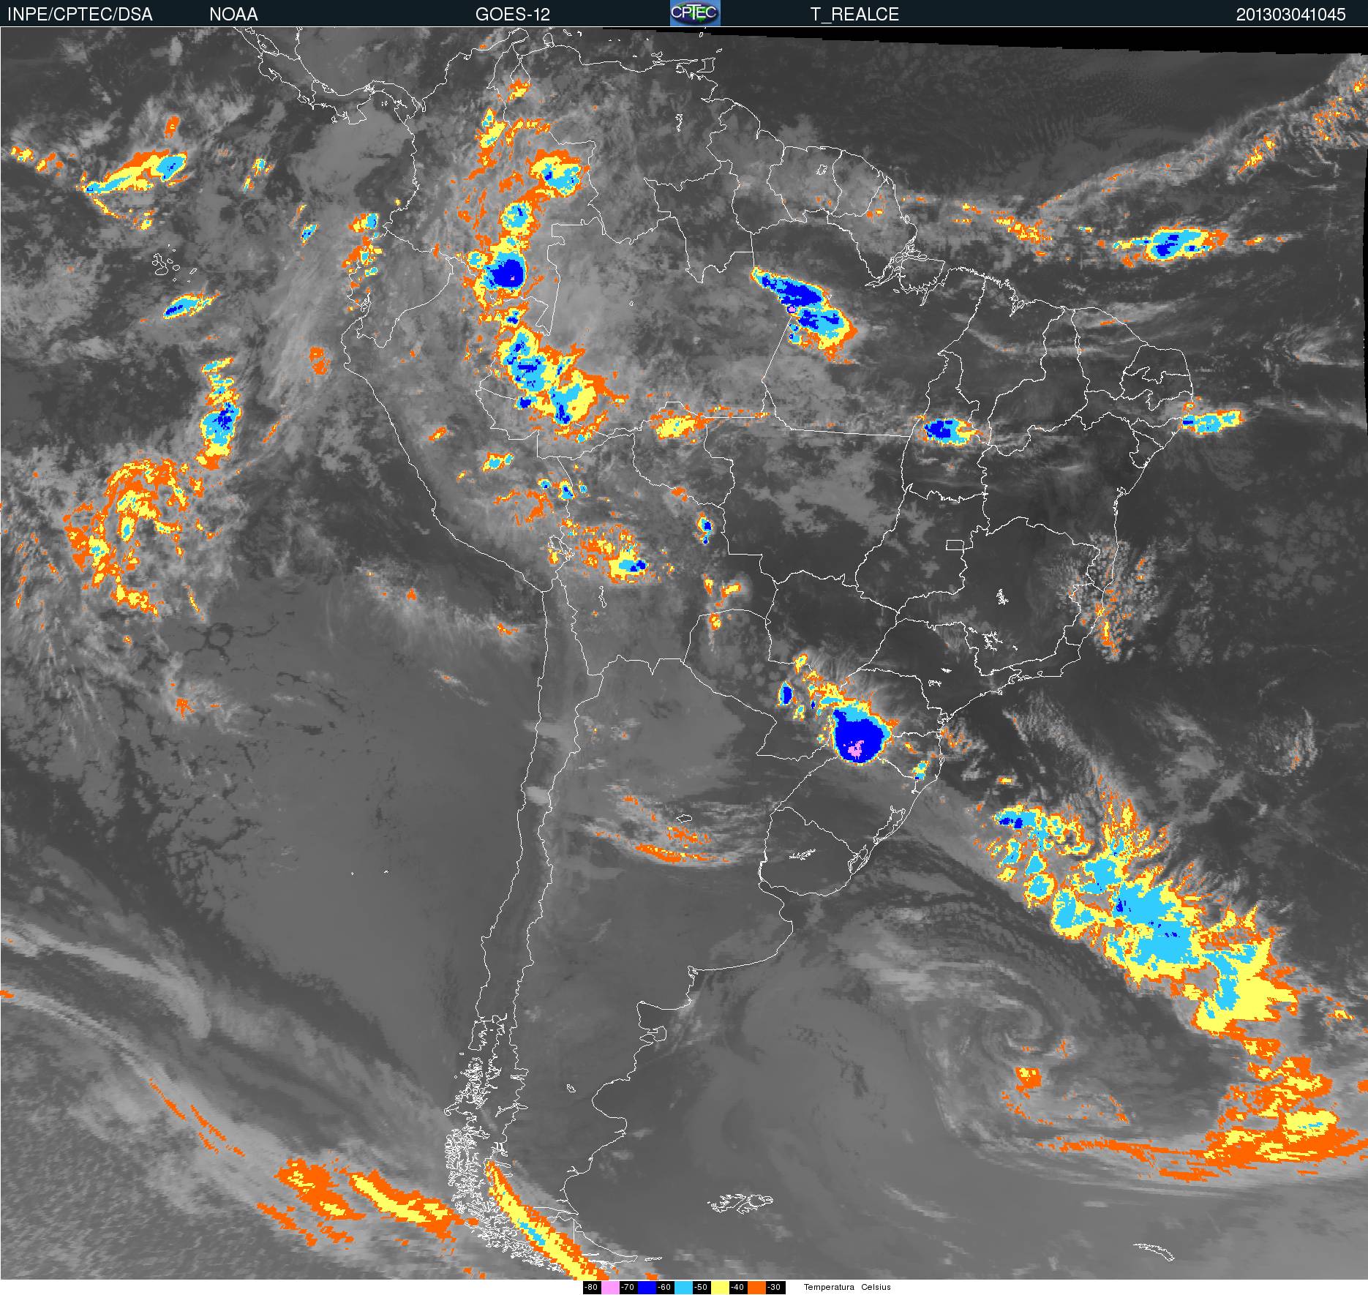Click the -50 legend value
The width and height of the screenshot is (1368, 1295).
(x=701, y=1288)
